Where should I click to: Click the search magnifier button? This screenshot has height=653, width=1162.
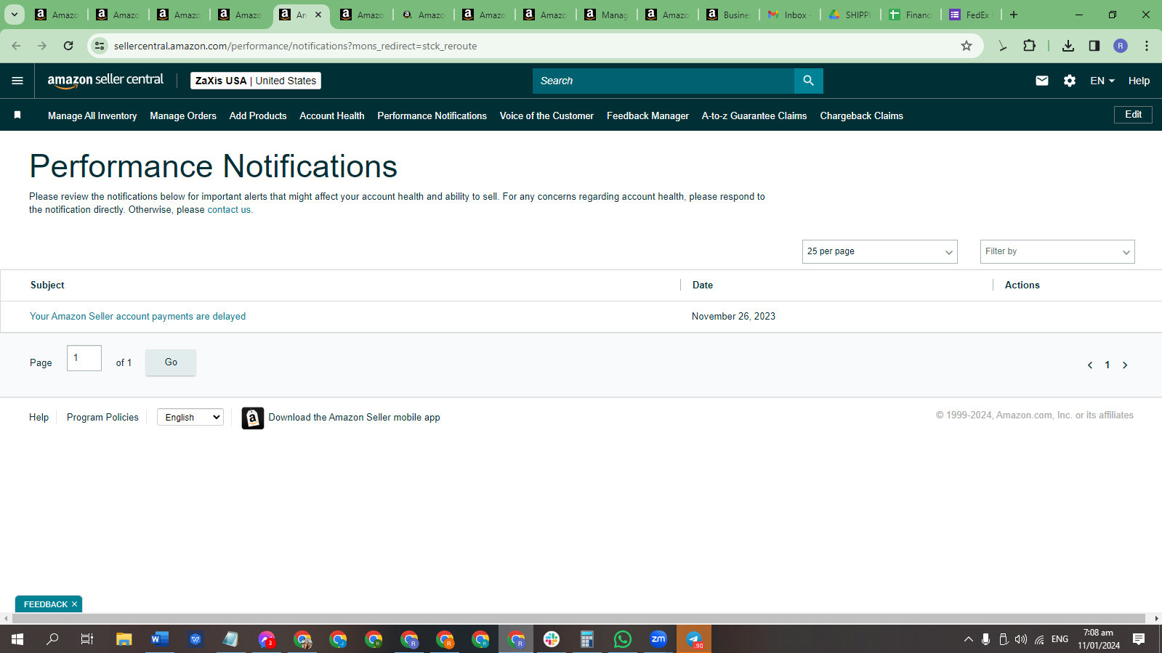[808, 81]
